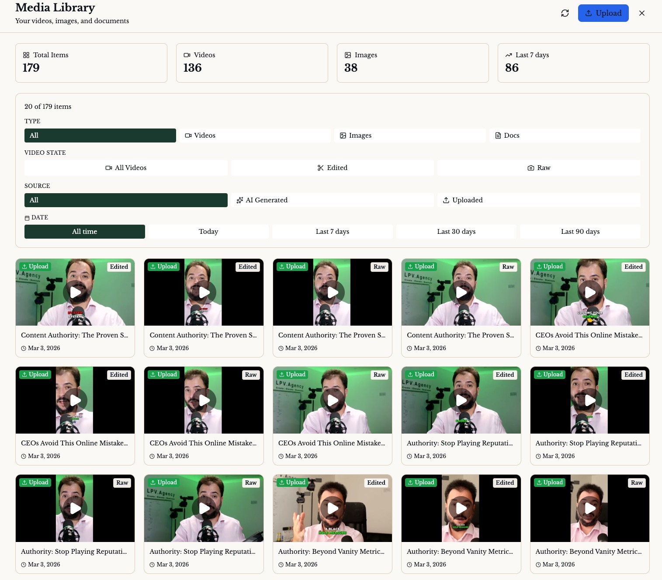This screenshot has width=662, height=580.
Task: Filter source by Uploaded
Action: pyautogui.click(x=538, y=200)
